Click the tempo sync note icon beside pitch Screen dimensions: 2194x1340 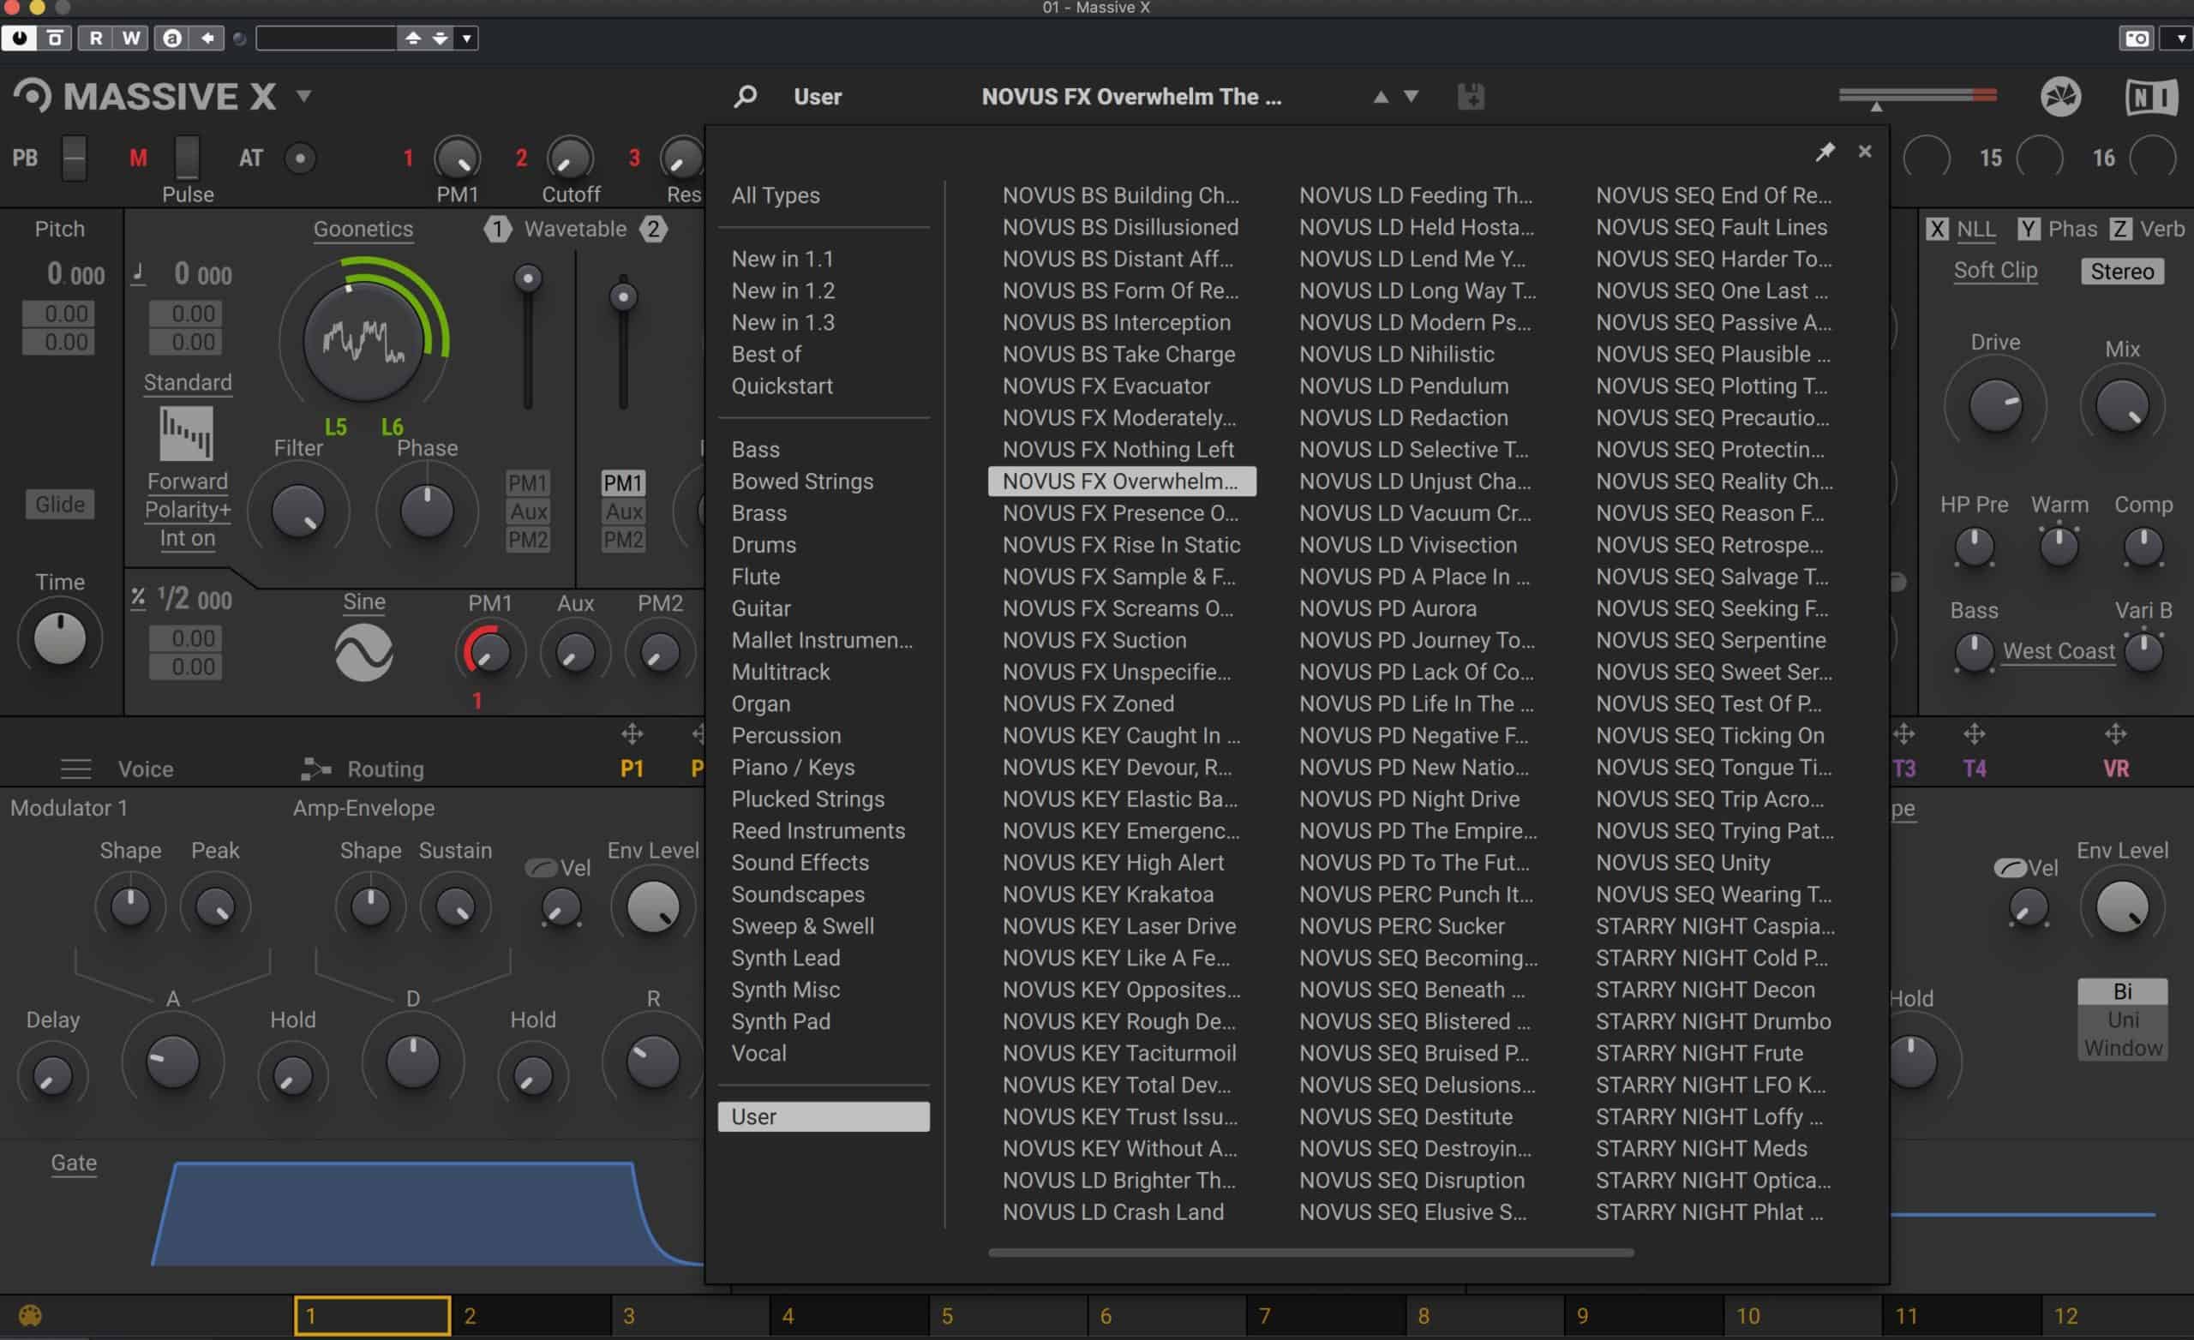point(139,272)
